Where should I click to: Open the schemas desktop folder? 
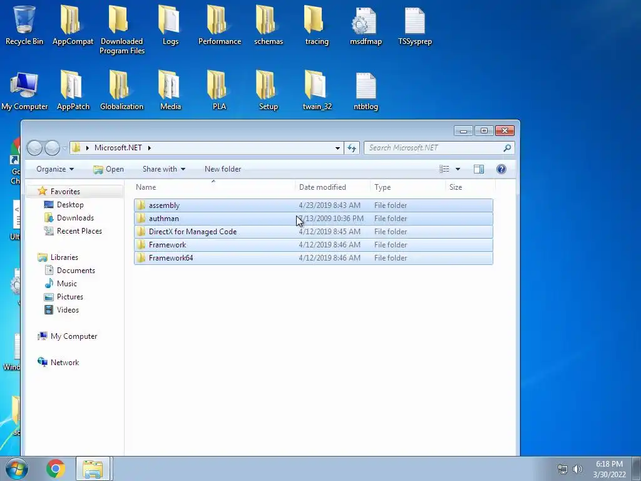pos(268,25)
